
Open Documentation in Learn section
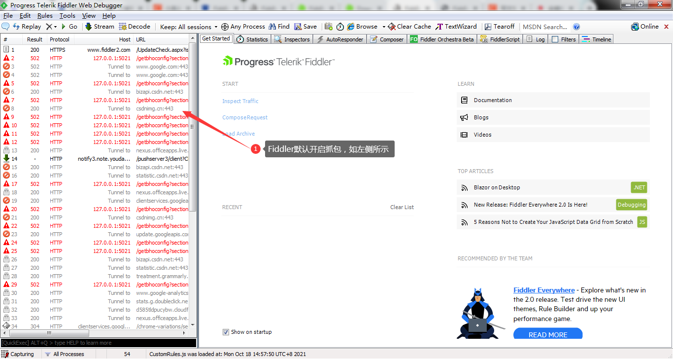(x=553, y=100)
